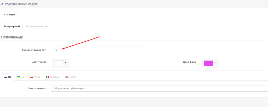Click the Russian flag icon on RU tab

coord(5,77)
